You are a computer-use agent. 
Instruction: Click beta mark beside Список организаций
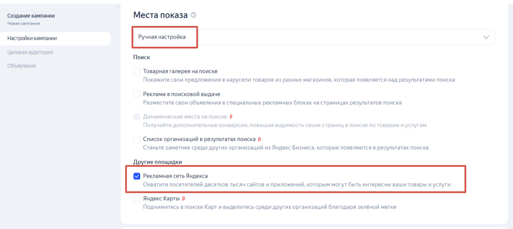(x=259, y=139)
